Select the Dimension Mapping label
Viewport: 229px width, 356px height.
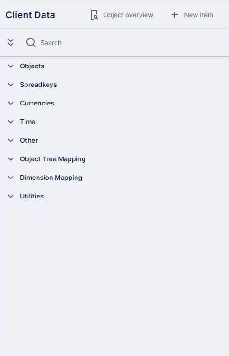pyautogui.click(x=51, y=178)
